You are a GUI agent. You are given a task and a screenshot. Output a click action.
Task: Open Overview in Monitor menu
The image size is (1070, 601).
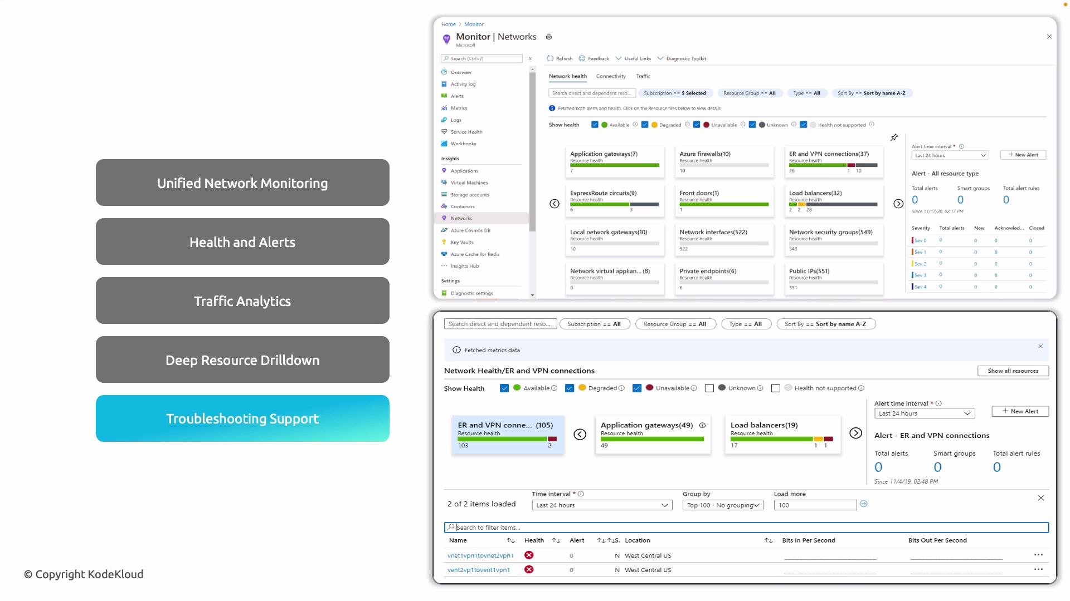click(x=461, y=72)
